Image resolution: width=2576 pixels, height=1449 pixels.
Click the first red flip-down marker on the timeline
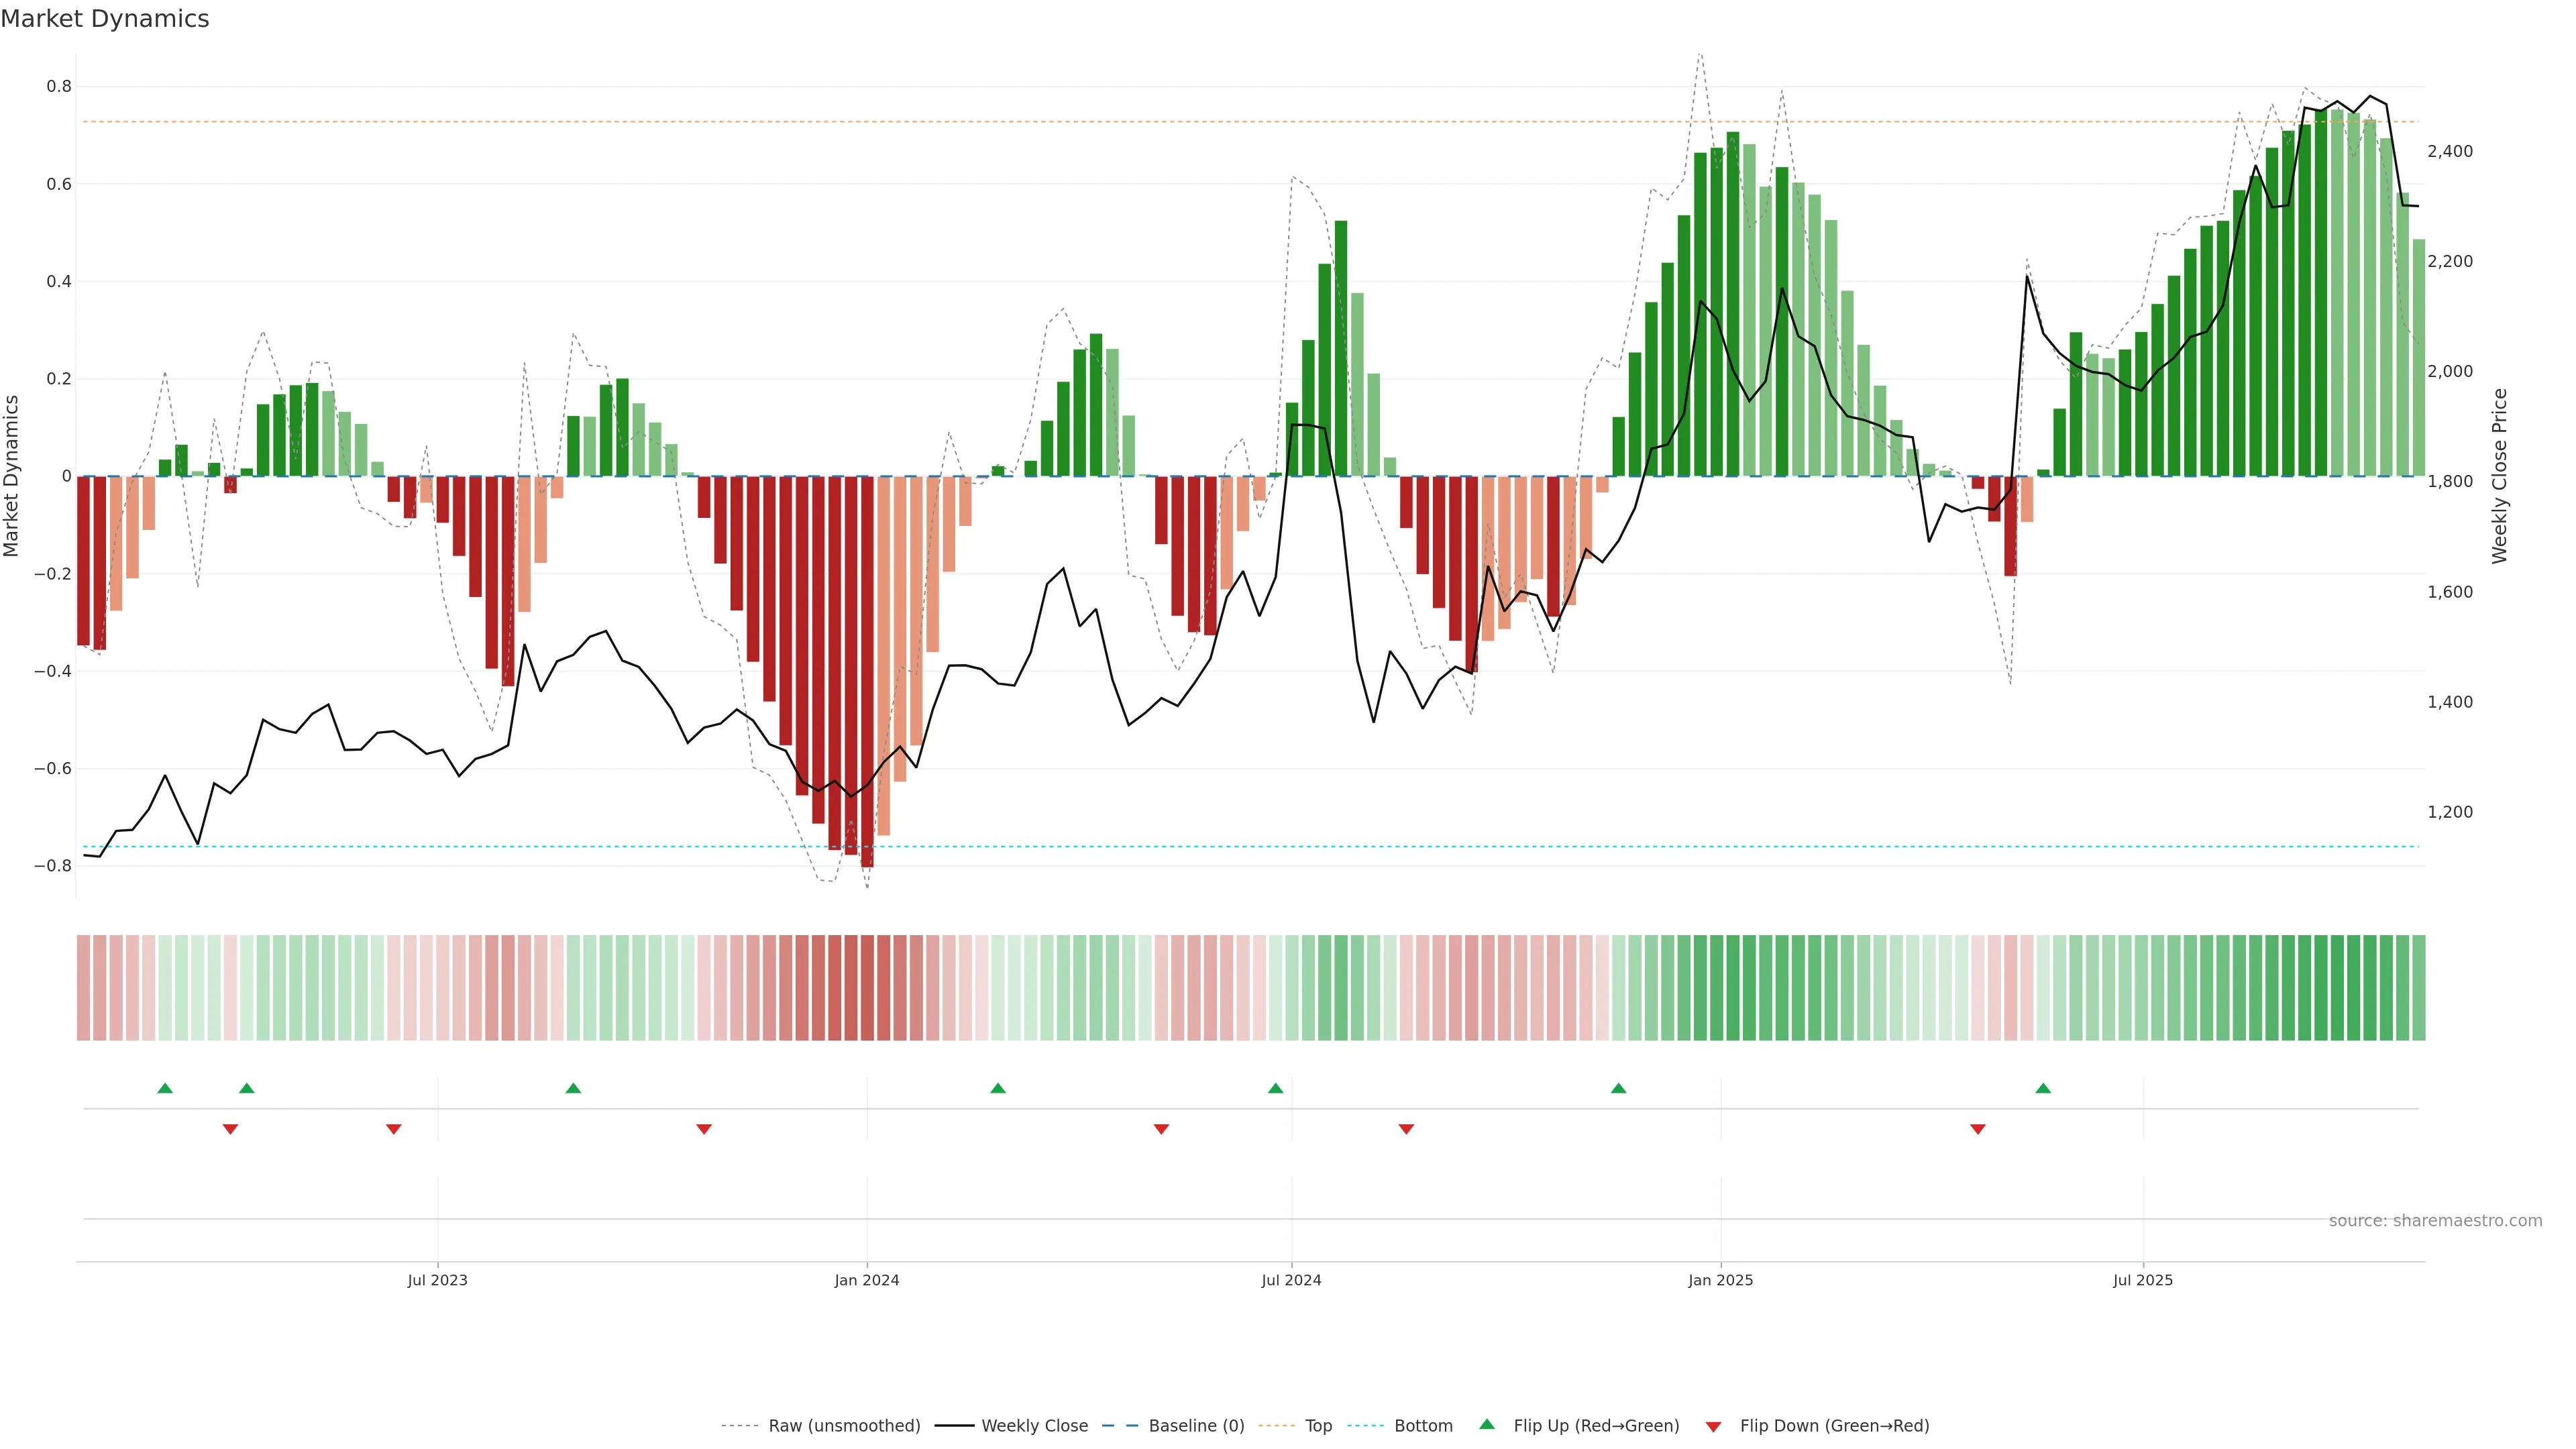pyautogui.click(x=230, y=1129)
